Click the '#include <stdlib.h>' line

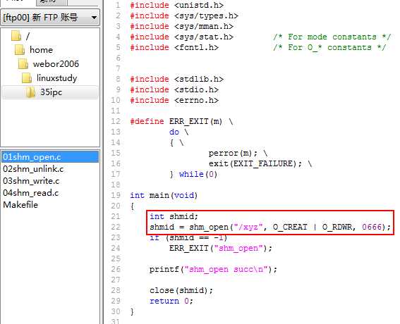(177, 79)
